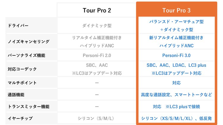The image size is (223, 125).
Task: Click the Personi-Fi 2.0 cell
Action: 97,55
